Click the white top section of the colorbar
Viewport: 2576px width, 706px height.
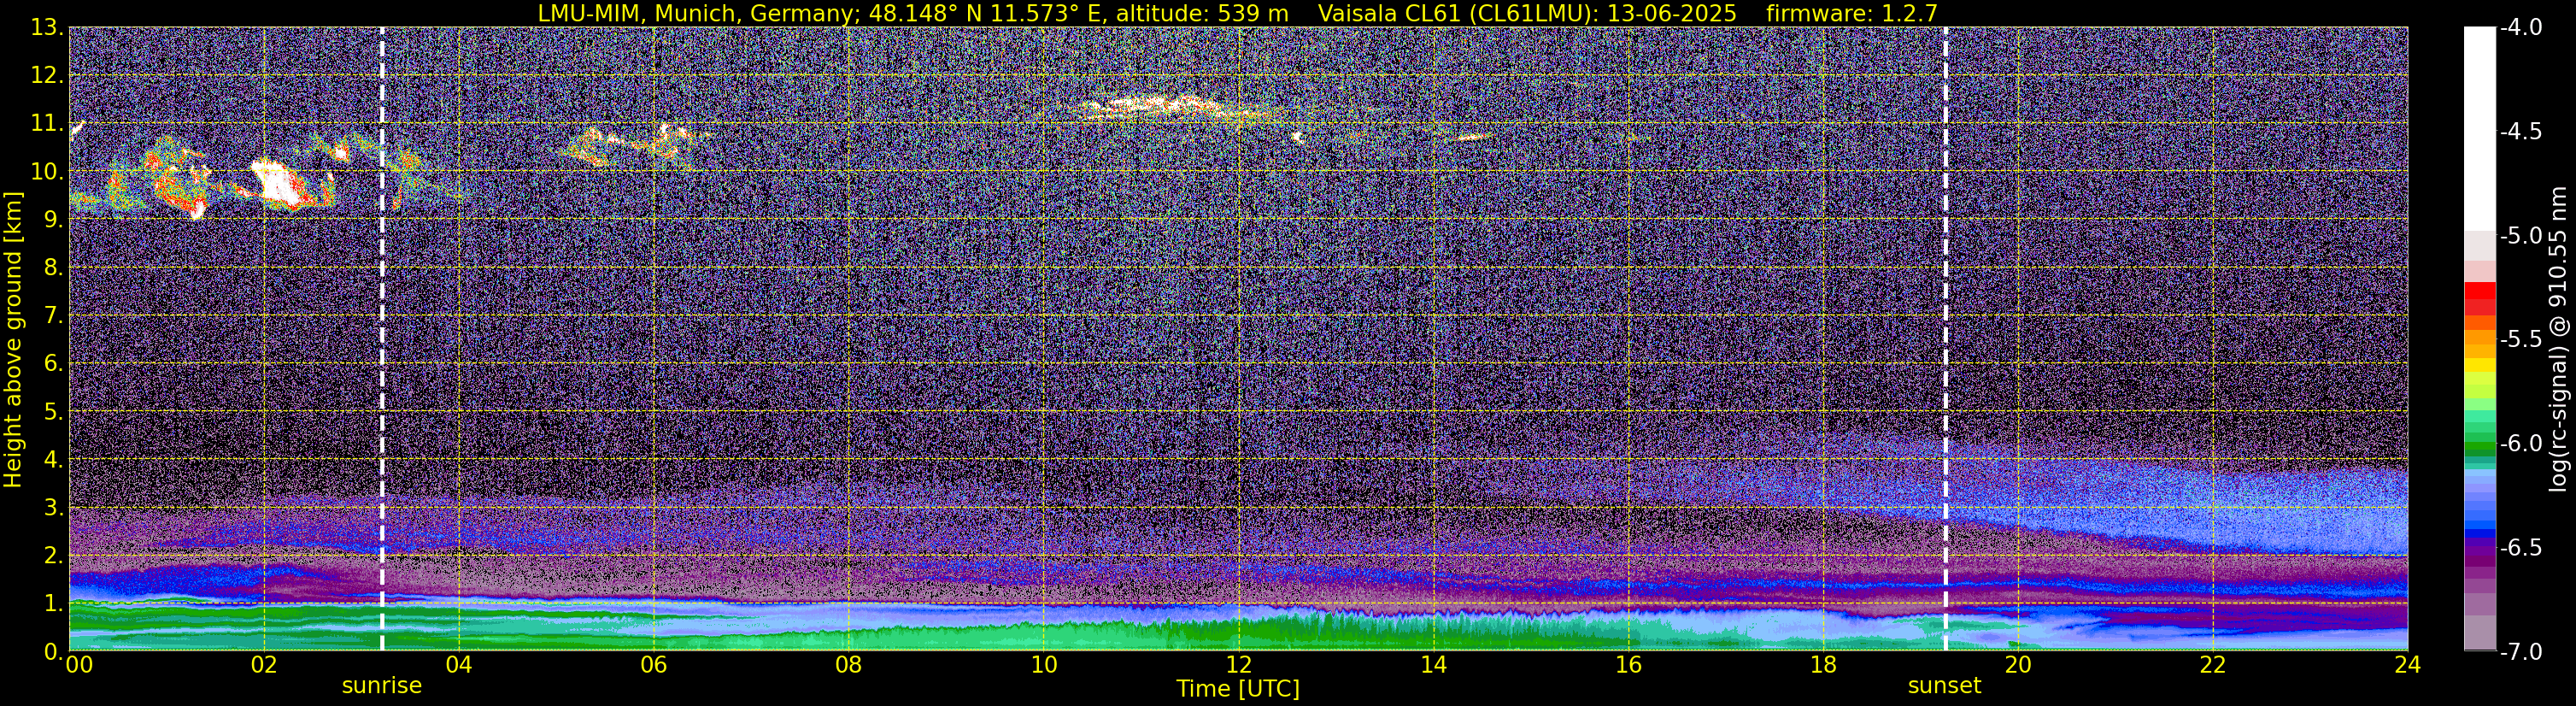[x=2480, y=130]
